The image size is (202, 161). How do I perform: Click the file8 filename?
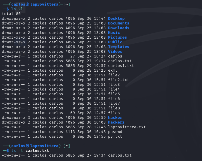click(x=114, y=108)
